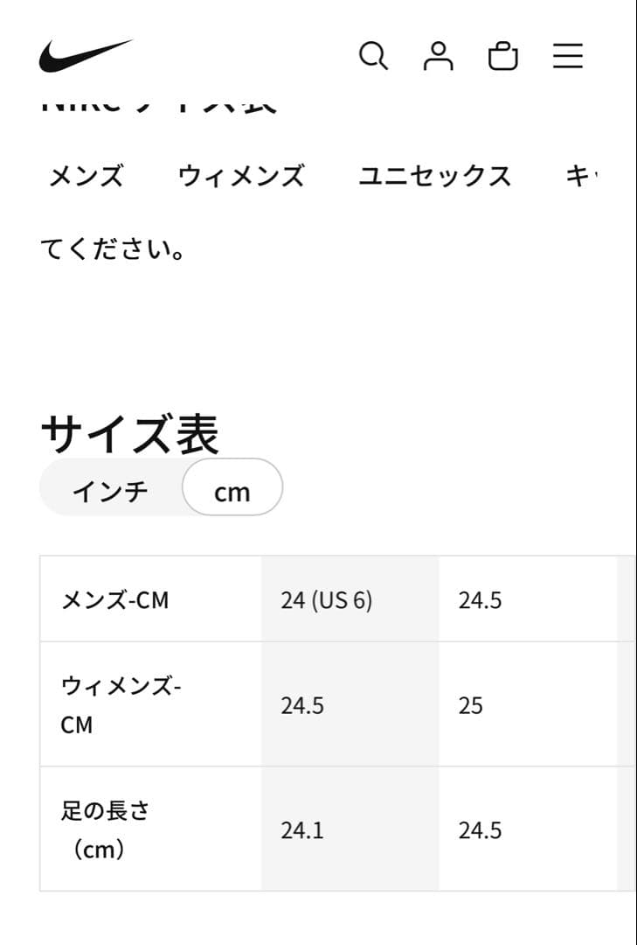
Task: Select the ユニセックス tab
Action: [x=434, y=176]
